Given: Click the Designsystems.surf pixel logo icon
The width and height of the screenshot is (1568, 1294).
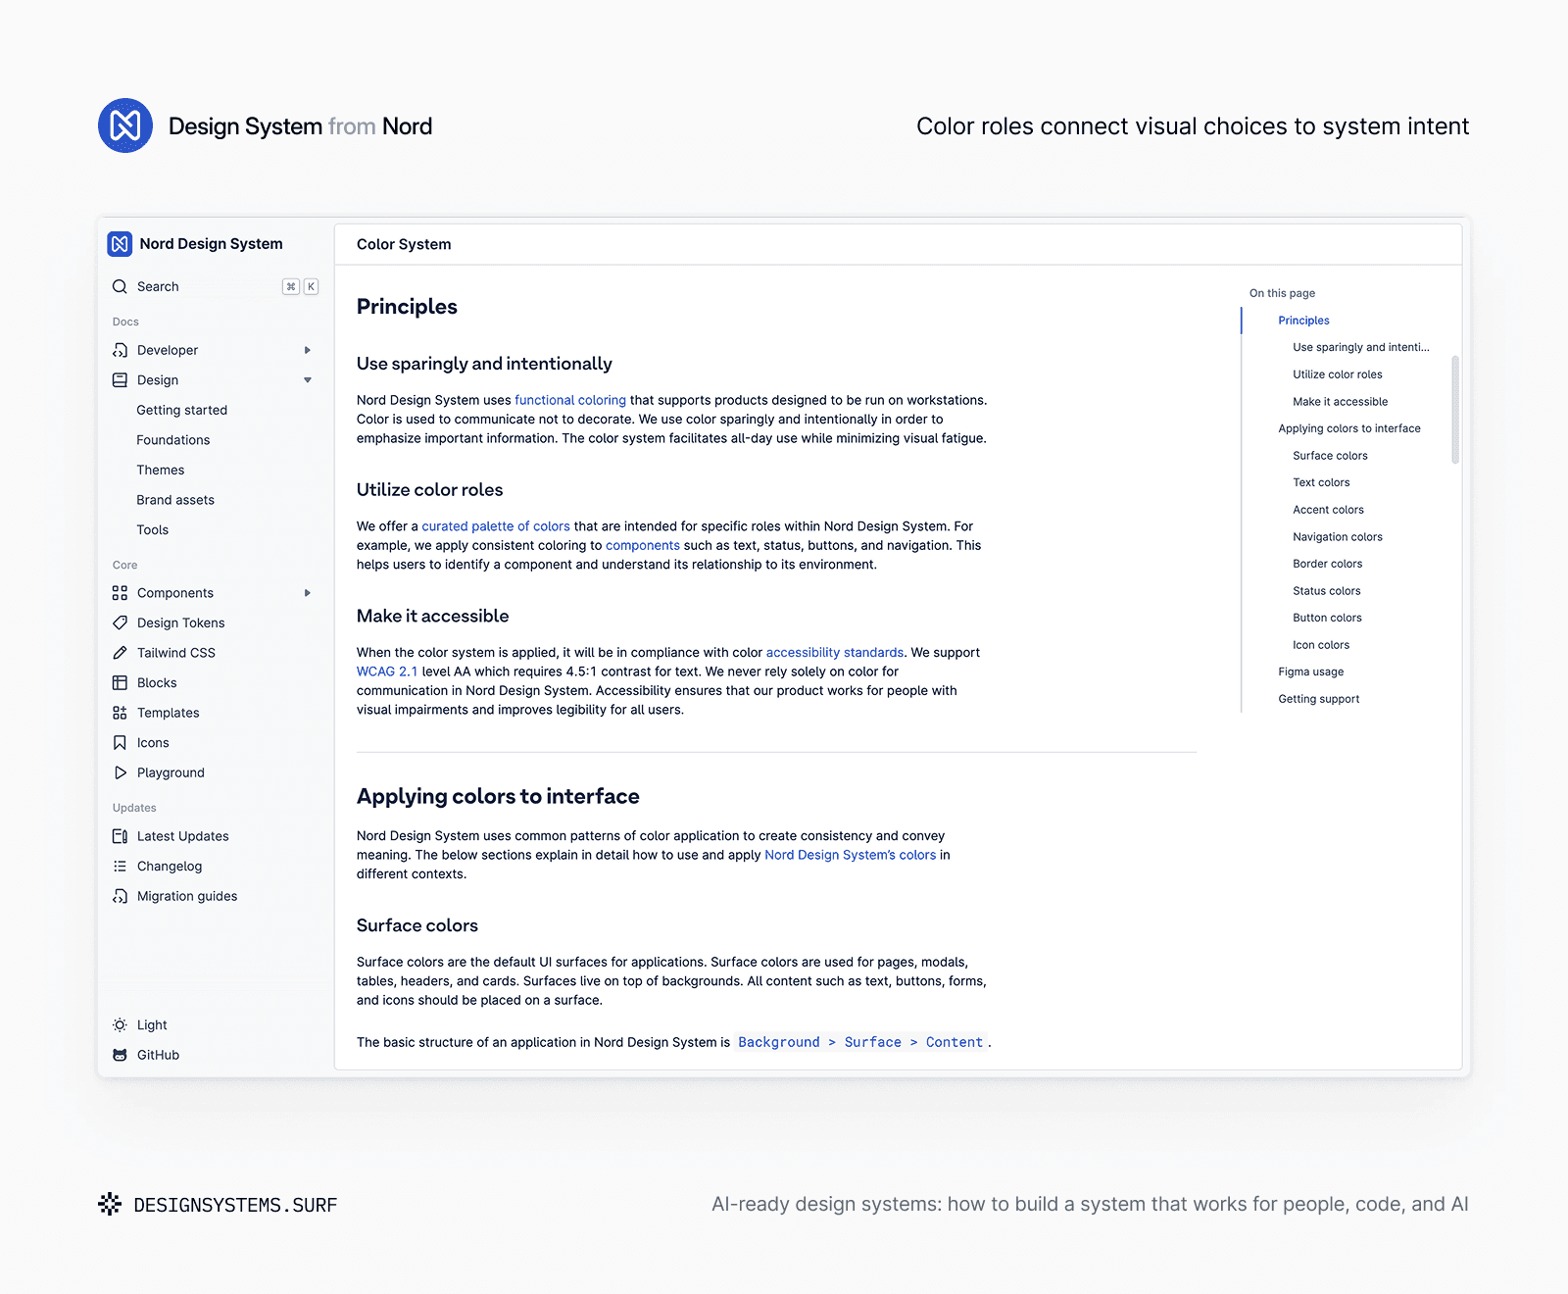Looking at the screenshot, I should 110,1204.
